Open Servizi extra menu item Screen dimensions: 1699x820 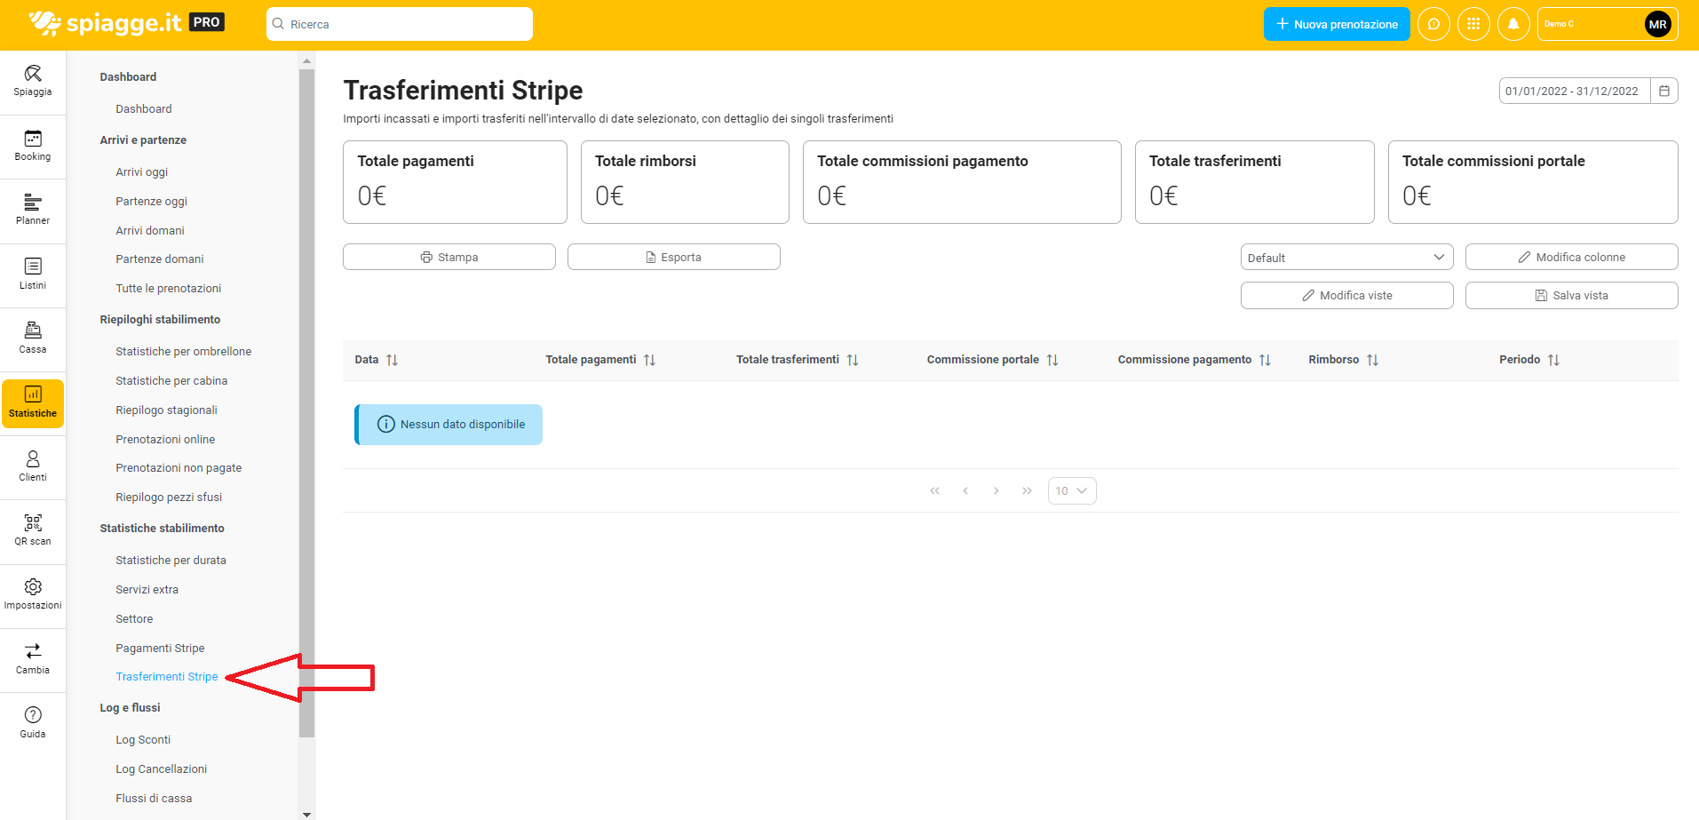(147, 589)
